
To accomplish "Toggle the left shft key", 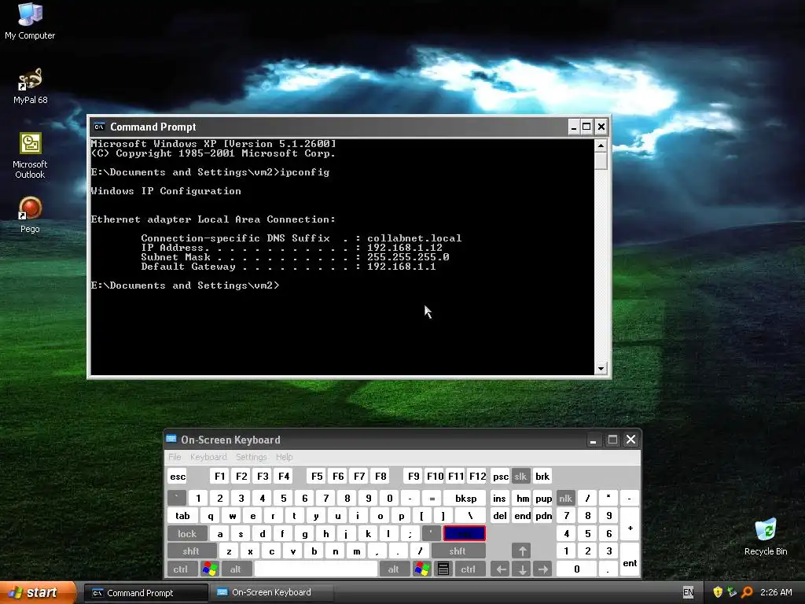I will [x=191, y=551].
